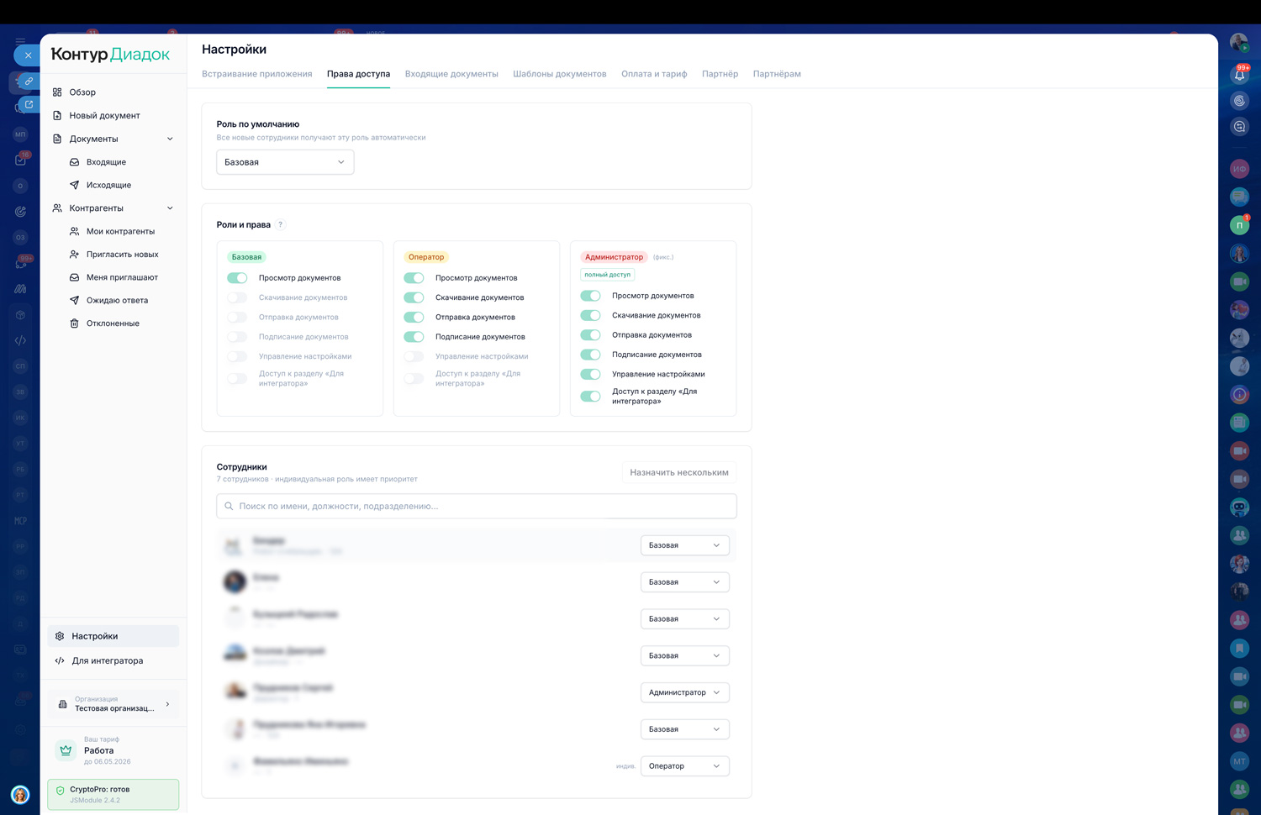Click the Исходящие paper plane icon
This screenshot has height=815, width=1261.
(74, 185)
